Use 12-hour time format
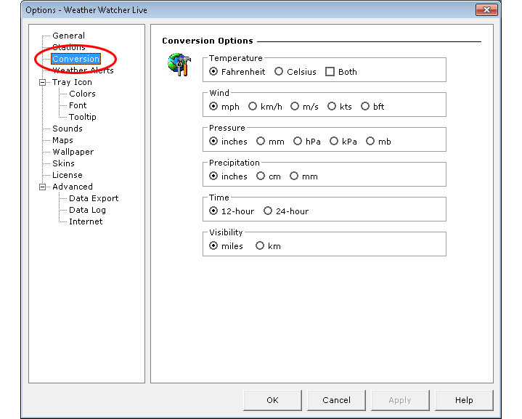 pos(213,211)
